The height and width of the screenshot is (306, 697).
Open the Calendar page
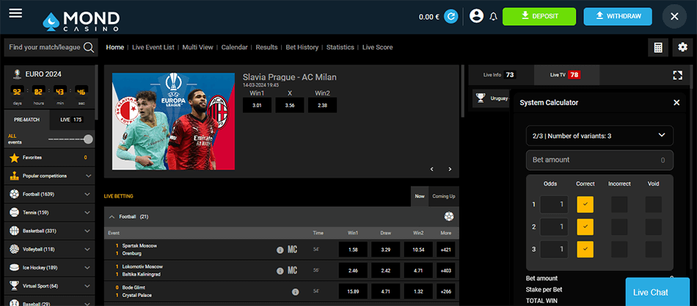coord(234,47)
